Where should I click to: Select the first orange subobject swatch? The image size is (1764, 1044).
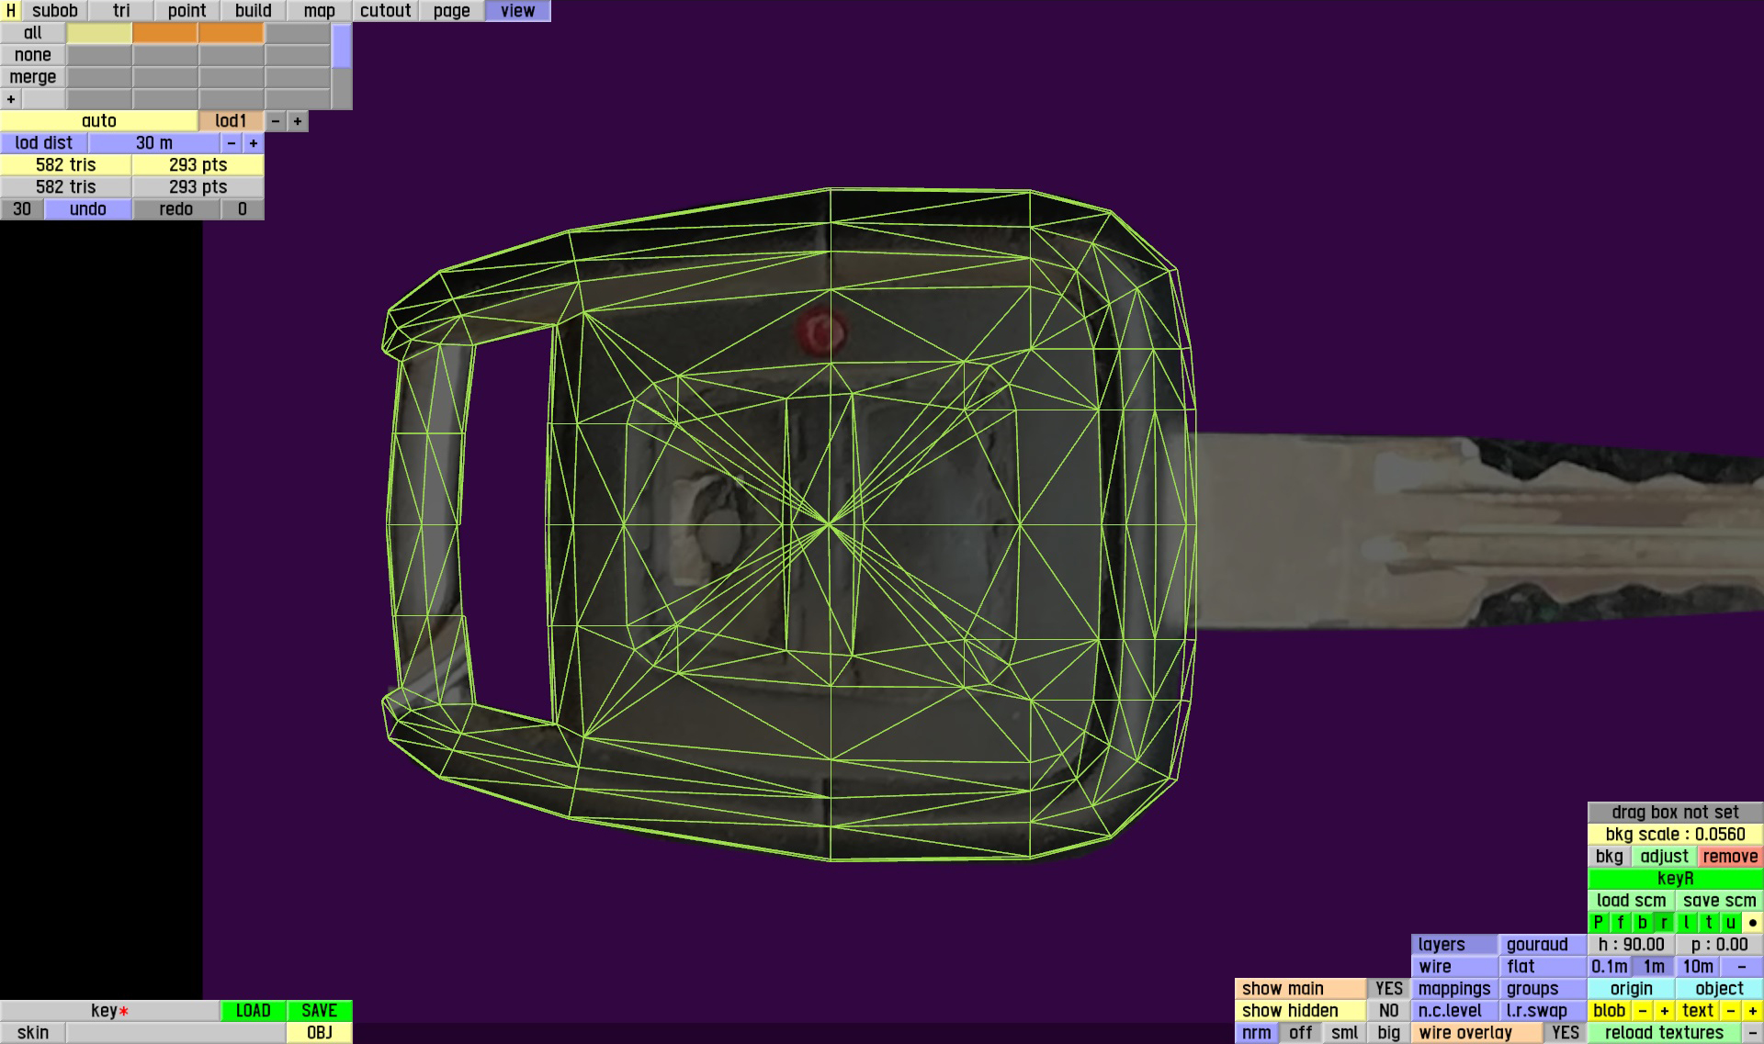165,33
